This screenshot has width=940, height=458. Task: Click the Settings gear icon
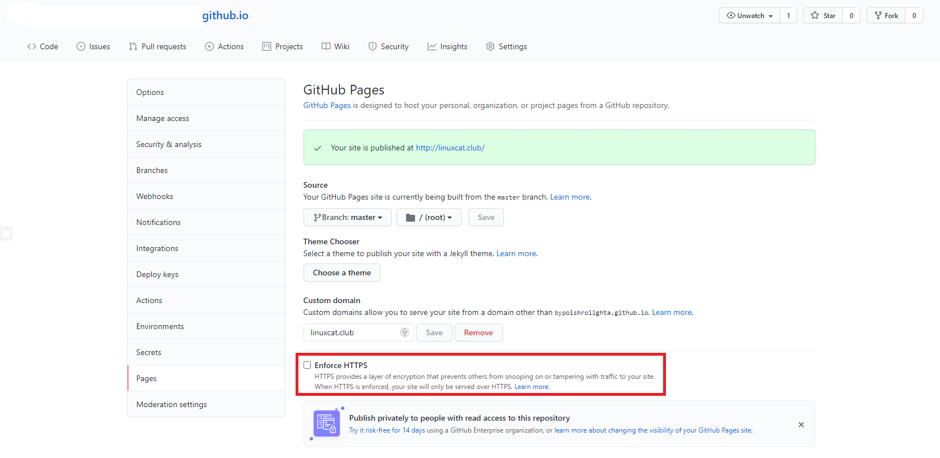pyautogui.click(x=490, y=46)
